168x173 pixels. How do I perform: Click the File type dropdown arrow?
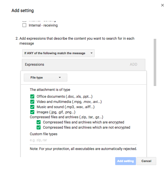60,78
